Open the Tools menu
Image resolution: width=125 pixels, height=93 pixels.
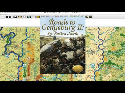[3, 14]
